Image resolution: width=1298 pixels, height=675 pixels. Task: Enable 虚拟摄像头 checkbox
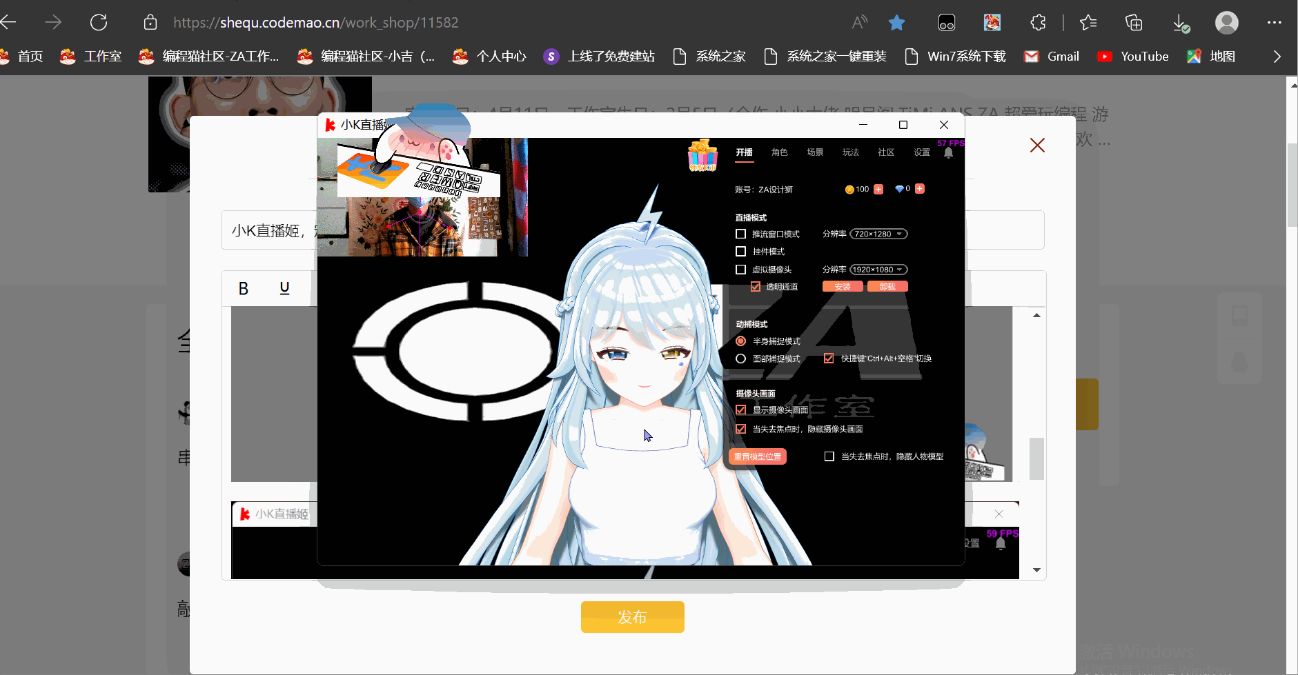click(x=740, y=270)
